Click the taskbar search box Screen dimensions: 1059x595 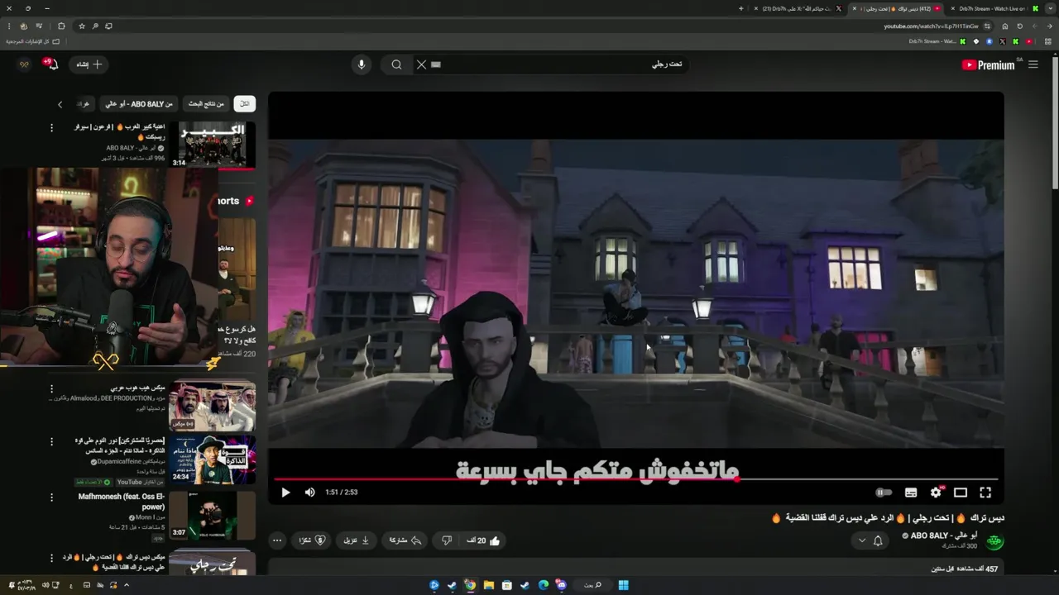592,585
